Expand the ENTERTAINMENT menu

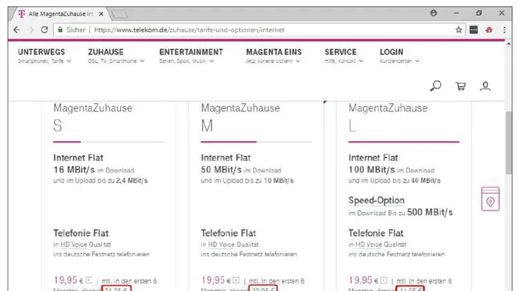[191, 56]
